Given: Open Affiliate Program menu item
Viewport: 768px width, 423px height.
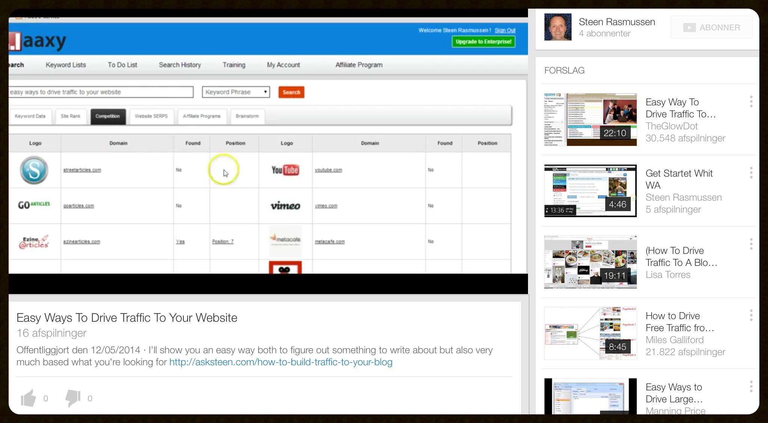Looking at the screenshot, I should click(x=359, y=65).
